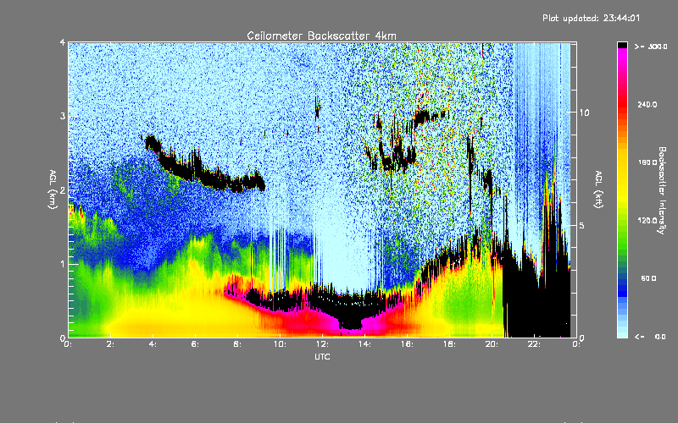The image size is (678, 423).
Task: Click the "5" tick on the kft axis
Action: (x=582, y=225)
